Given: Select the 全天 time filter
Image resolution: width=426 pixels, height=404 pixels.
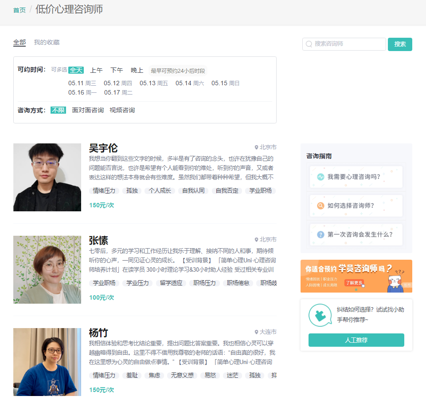Looking at the screenshot, I should [76, 70].
